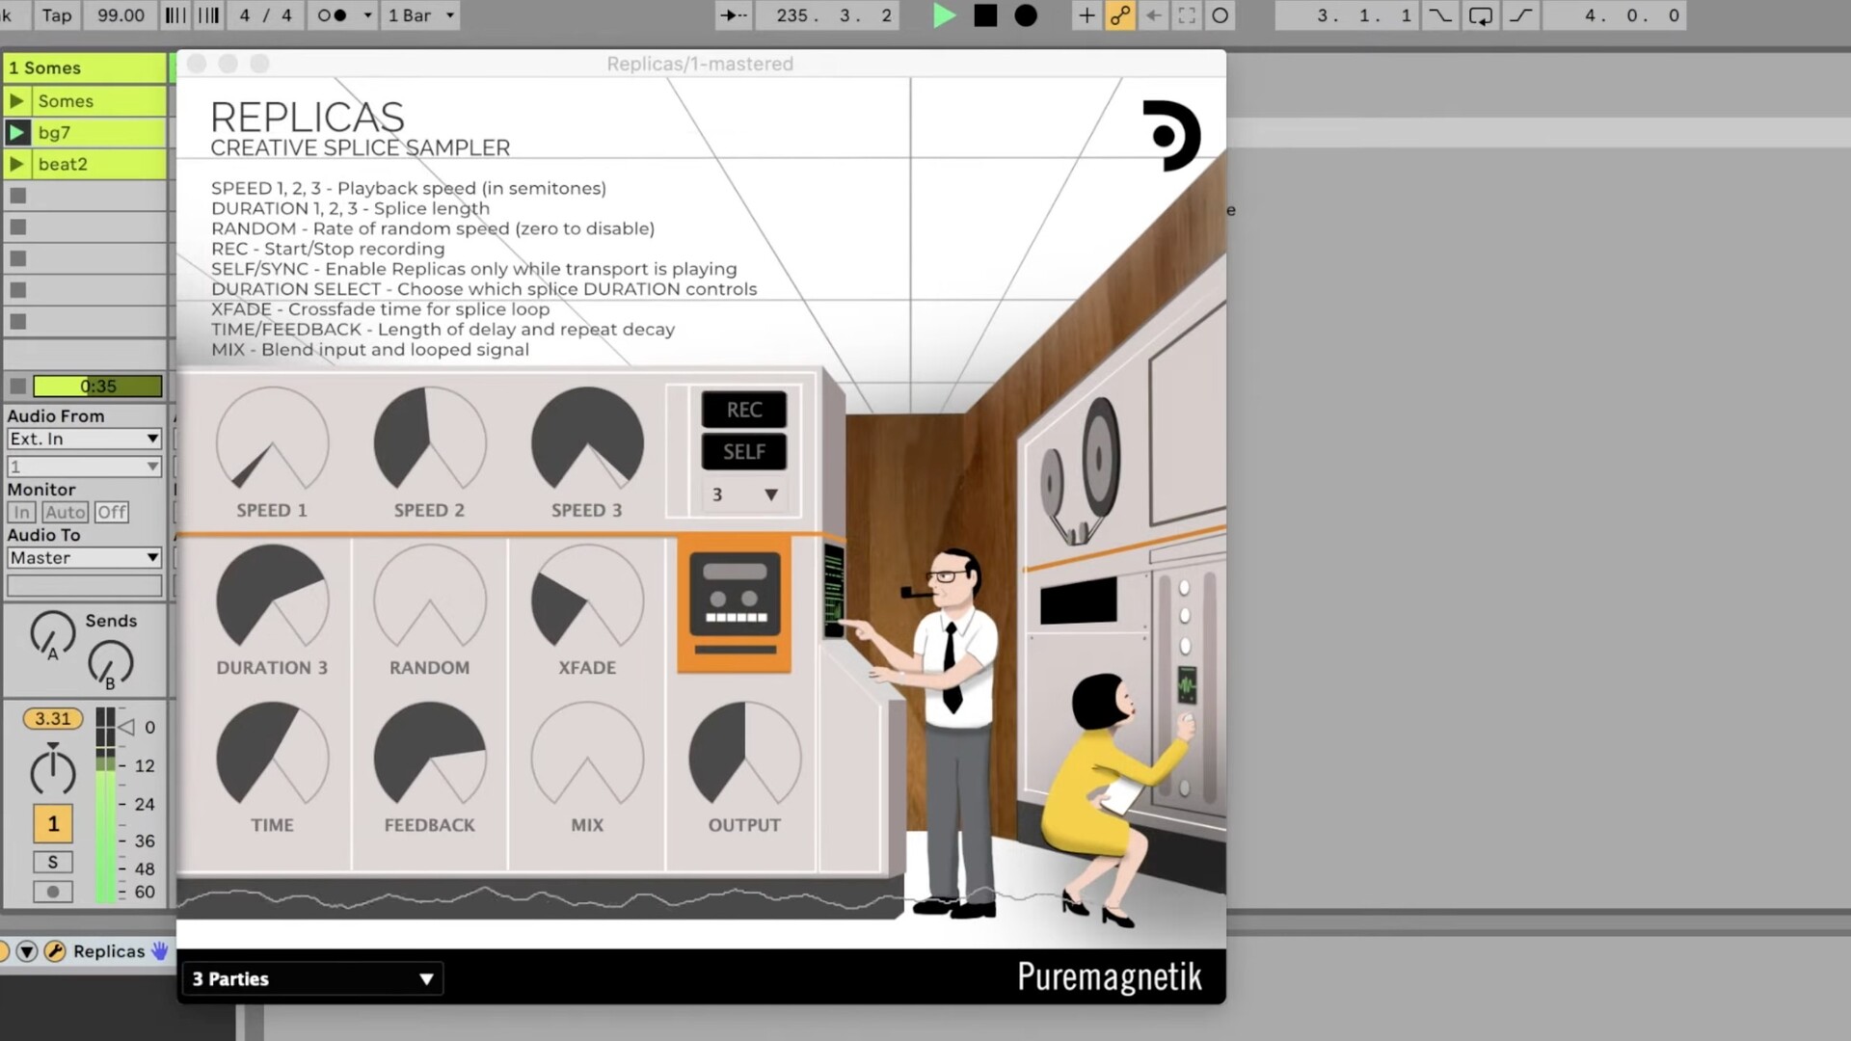
Task: Tap the Tap Tempo button
Action: click(x=57, y=15)
